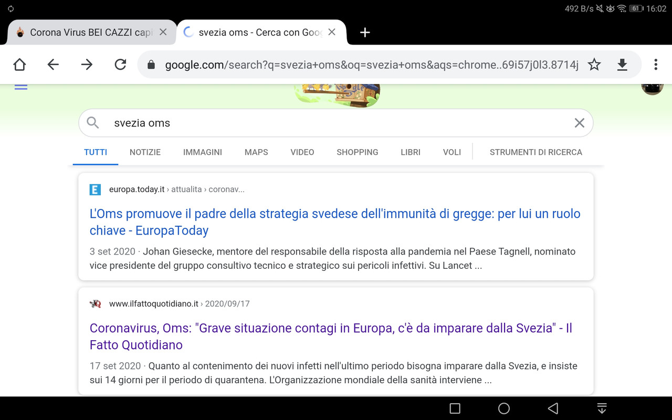Viewport: 672px width, 420px height.
Task: Close the svezia oms tab
Action: 332,32
